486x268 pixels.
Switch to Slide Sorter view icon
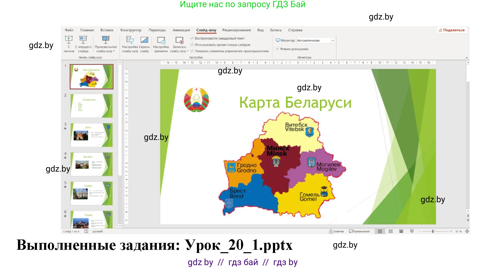pos(390,231)
